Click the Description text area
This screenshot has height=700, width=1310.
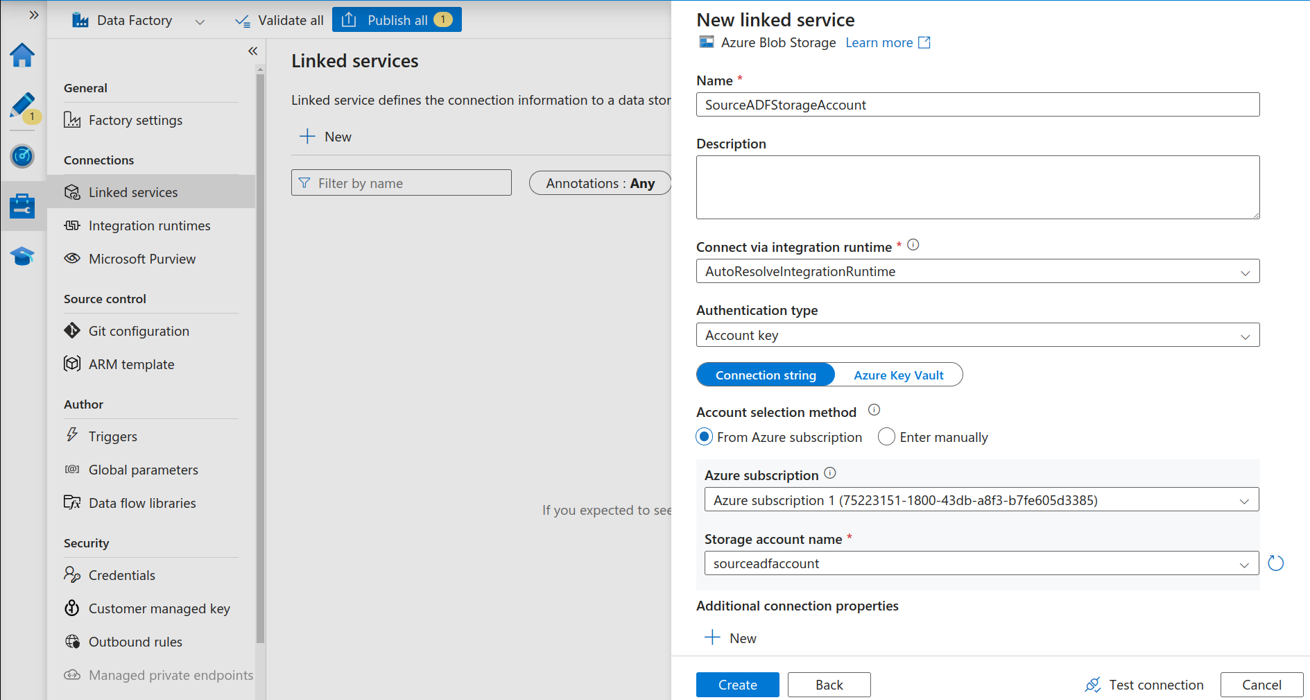coord(978,187)
